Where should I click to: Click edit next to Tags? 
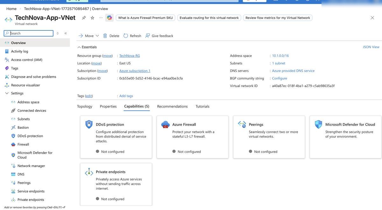89,96
